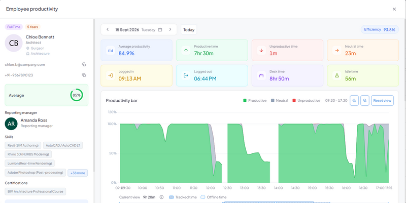Click the Logged out icon
This screenshot has height=203, width=406.
pos(186,75)
